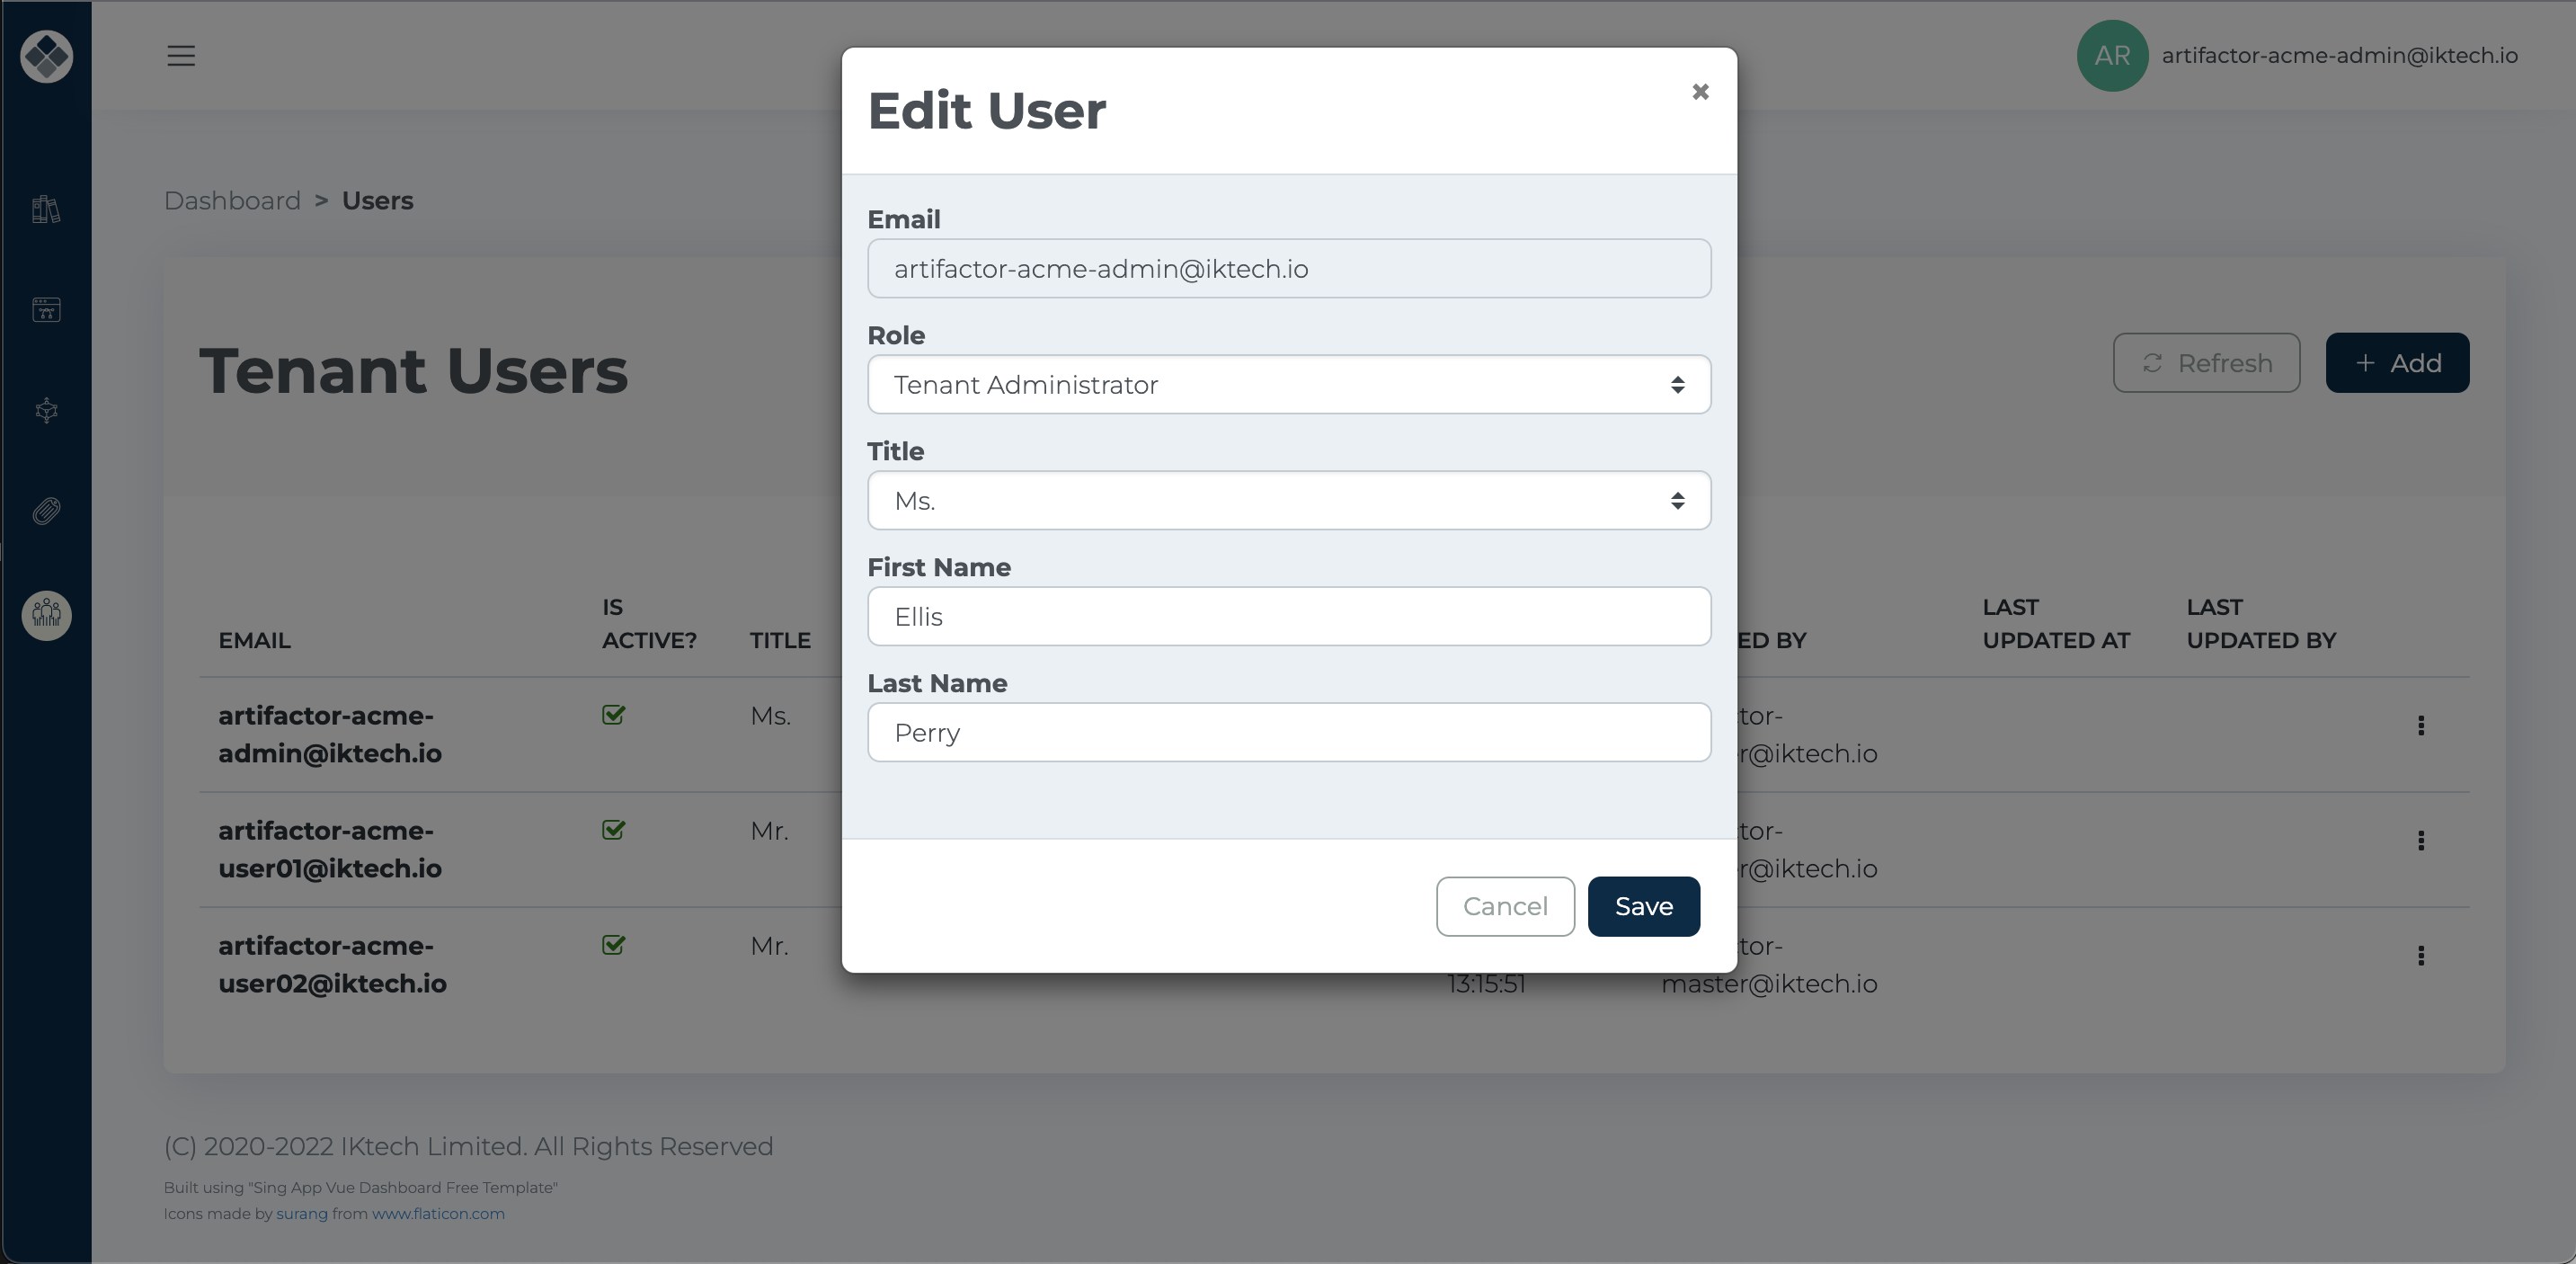
Task: Select the Users group sidebar icon
Action: 46,615
